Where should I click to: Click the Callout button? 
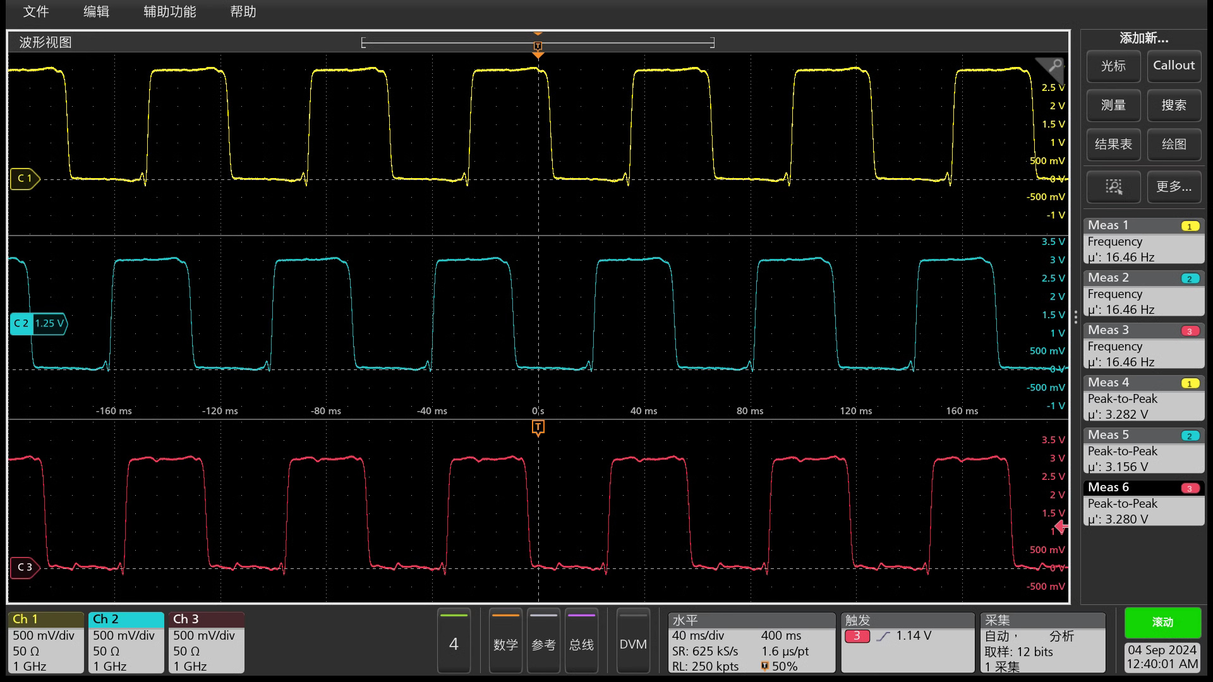(1173, 66)
